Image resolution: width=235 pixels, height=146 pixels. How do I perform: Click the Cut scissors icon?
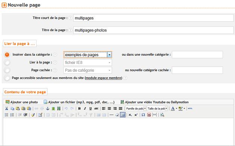tap(7, 108)
